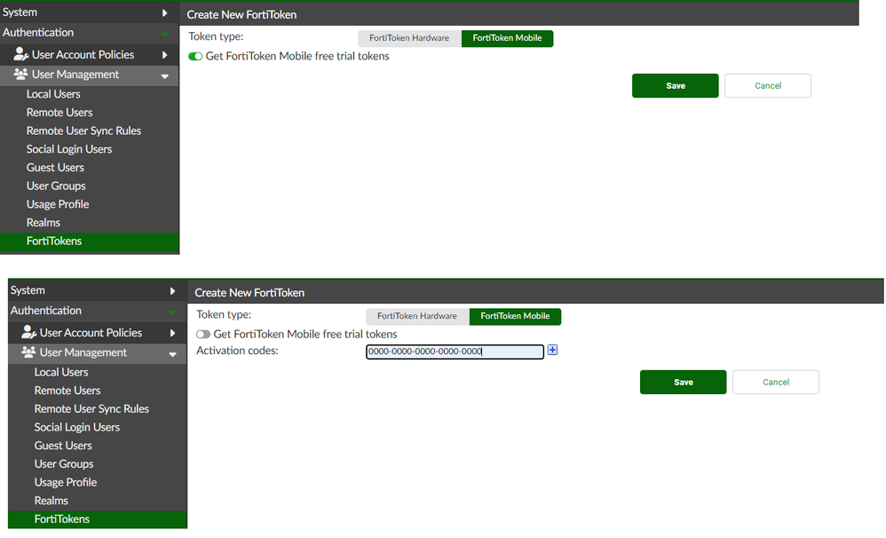
Task: Click the blue plus icon beside Activation codes
Action: pos(552,350)
